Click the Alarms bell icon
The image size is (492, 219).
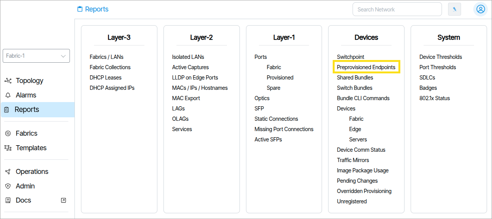pos(8,95)
